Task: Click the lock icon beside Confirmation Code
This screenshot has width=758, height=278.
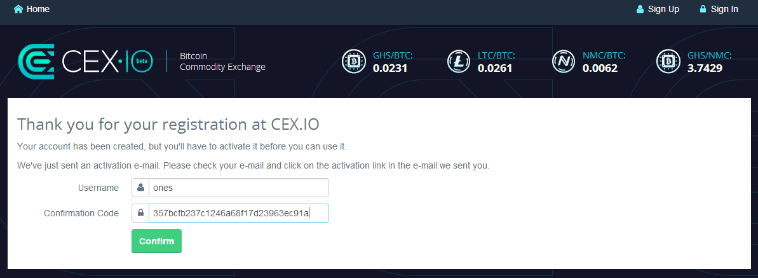Action: 140,213
